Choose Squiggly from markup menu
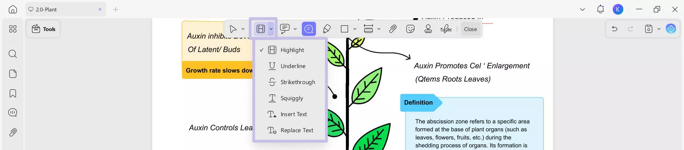The image size is (684, 150). pos(290,98)
